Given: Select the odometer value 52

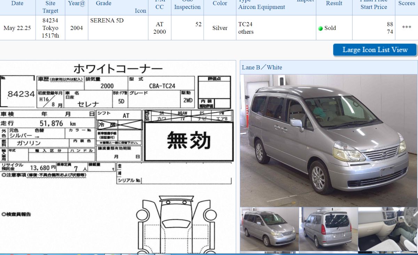Looking at the screenshot, I should (198, 24).
